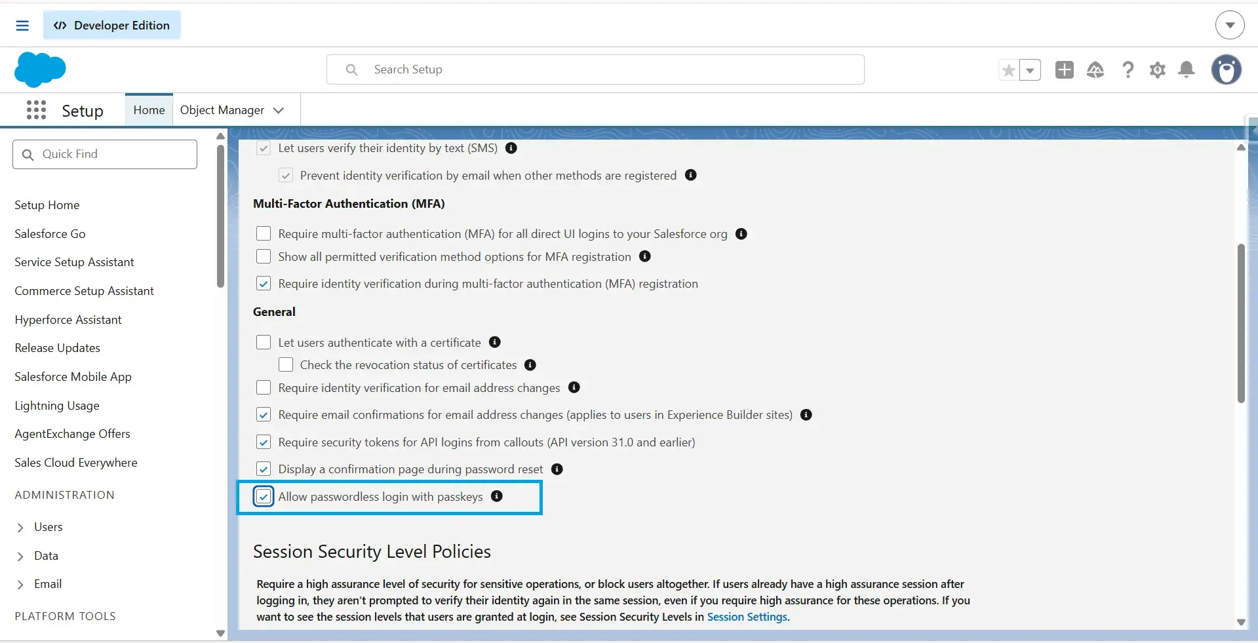
Task: Click the main content scrollbar thumb
Action: coord(1241,323)
